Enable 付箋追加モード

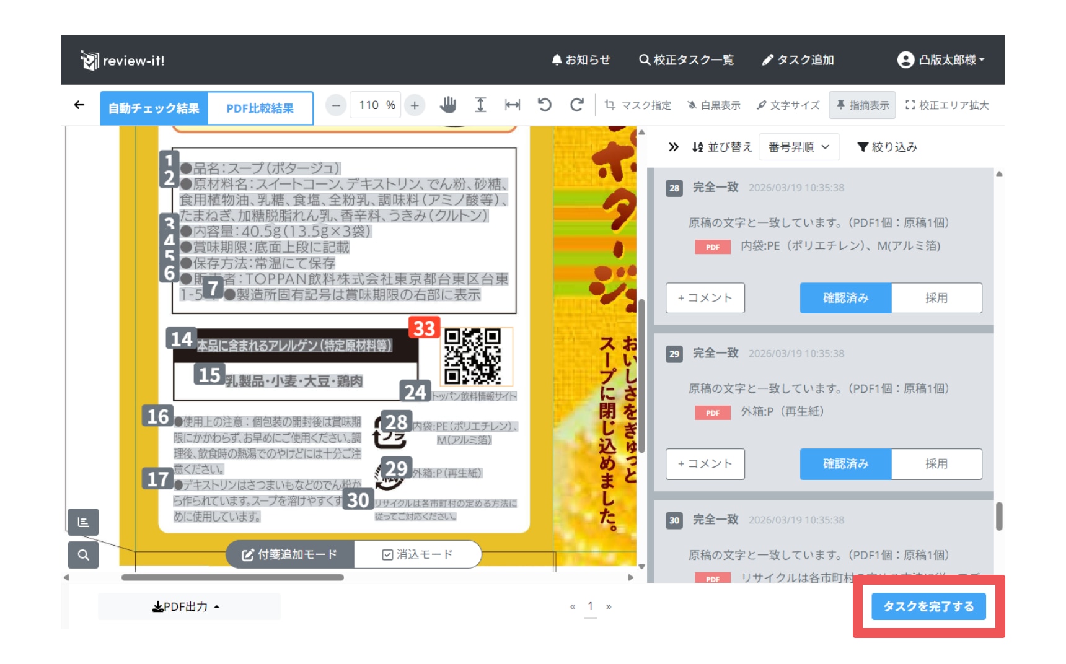[x=289, y=554]
